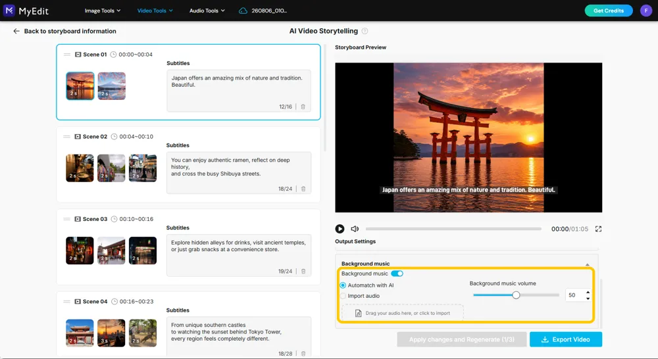Viewport: 658px width, 359px height.
Task: Adjust the background music volume slider
Action: click(x=516, y=295)
